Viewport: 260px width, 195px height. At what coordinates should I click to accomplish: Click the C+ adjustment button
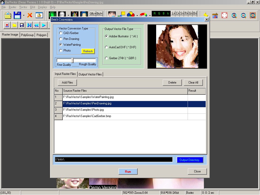(x=178, y=13)
